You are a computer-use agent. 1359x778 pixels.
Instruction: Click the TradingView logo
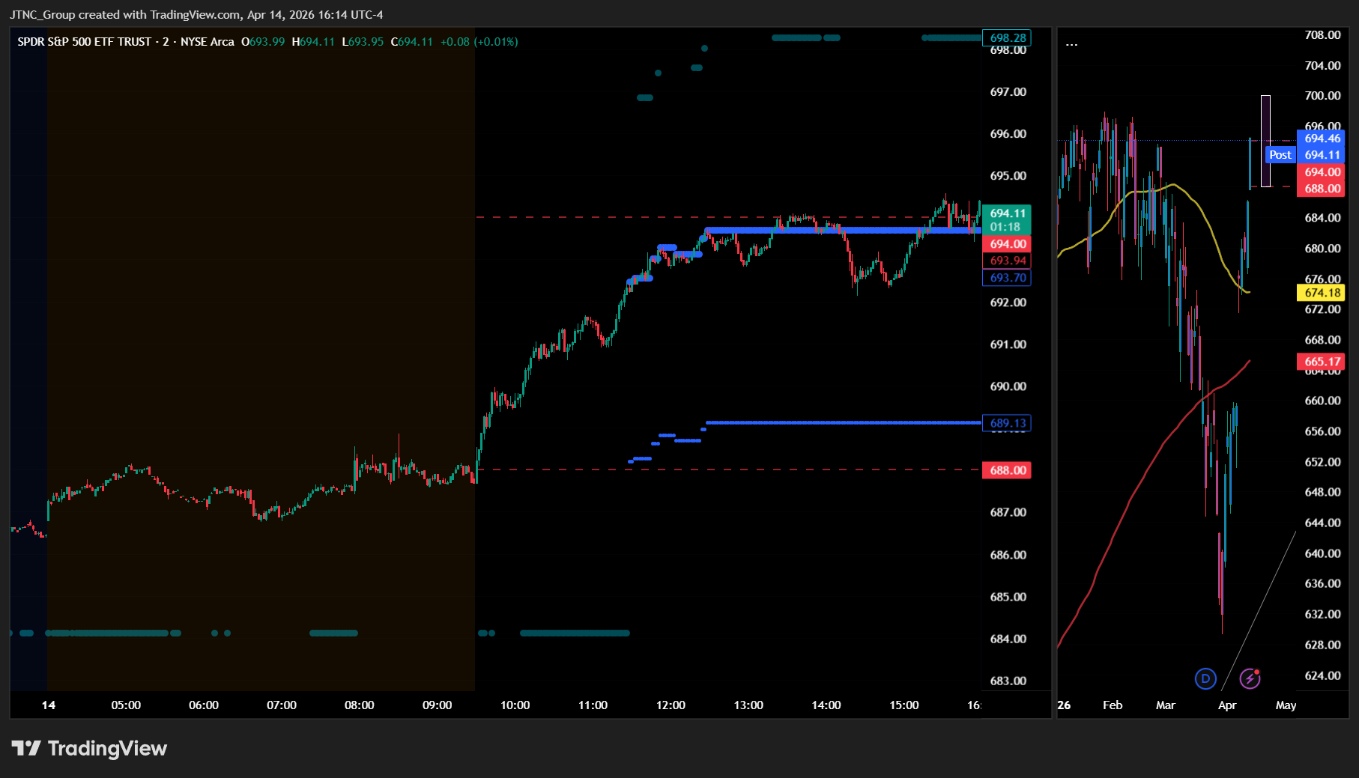(89, 748)
